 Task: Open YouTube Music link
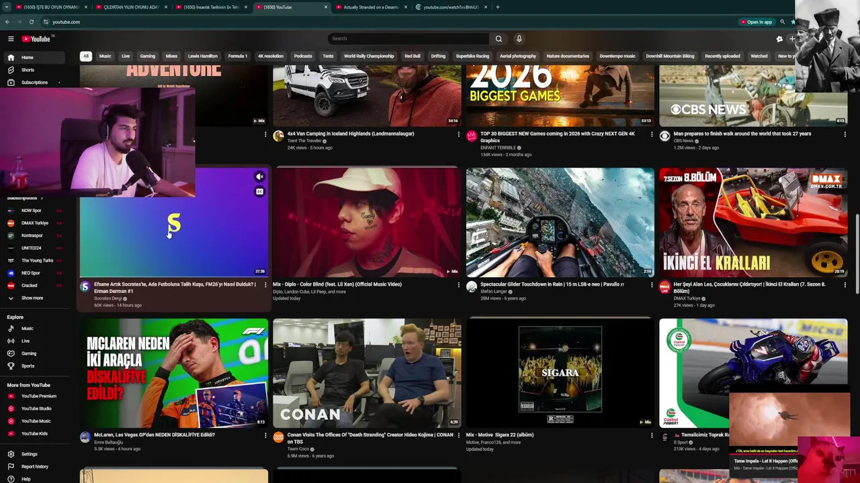pos(36,421)
